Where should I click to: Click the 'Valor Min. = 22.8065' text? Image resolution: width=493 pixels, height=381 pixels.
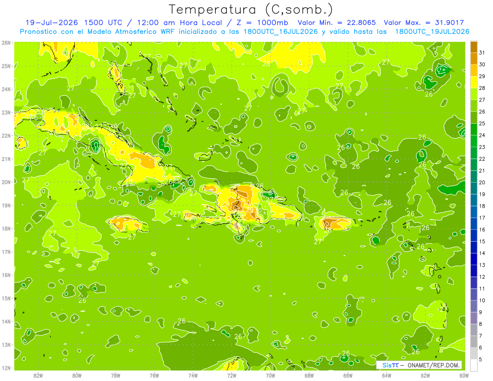[x=337, y=23]
